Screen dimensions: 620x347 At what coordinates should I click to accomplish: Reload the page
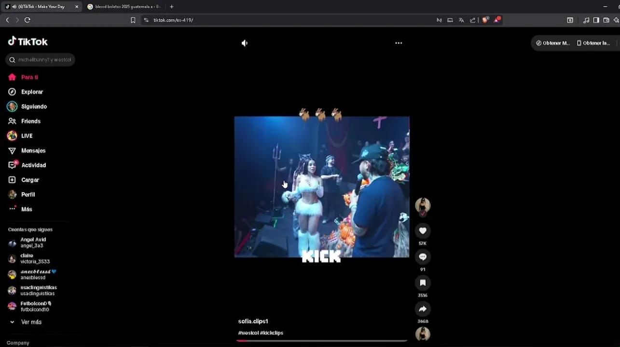pos(28,20)
